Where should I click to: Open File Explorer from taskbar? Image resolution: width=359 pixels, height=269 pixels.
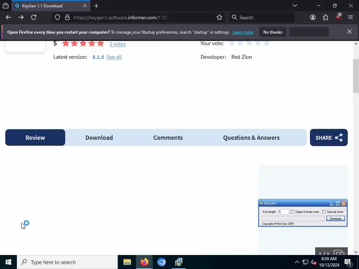127,262
